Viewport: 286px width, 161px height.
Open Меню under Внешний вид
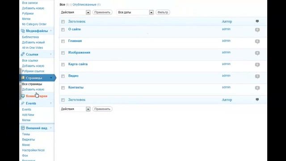tap(26, 145)
